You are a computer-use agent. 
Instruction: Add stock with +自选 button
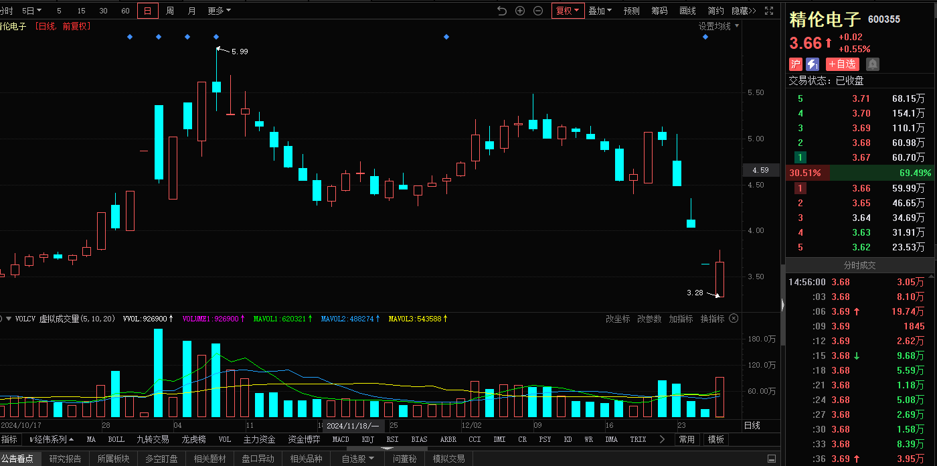(842, 64)
